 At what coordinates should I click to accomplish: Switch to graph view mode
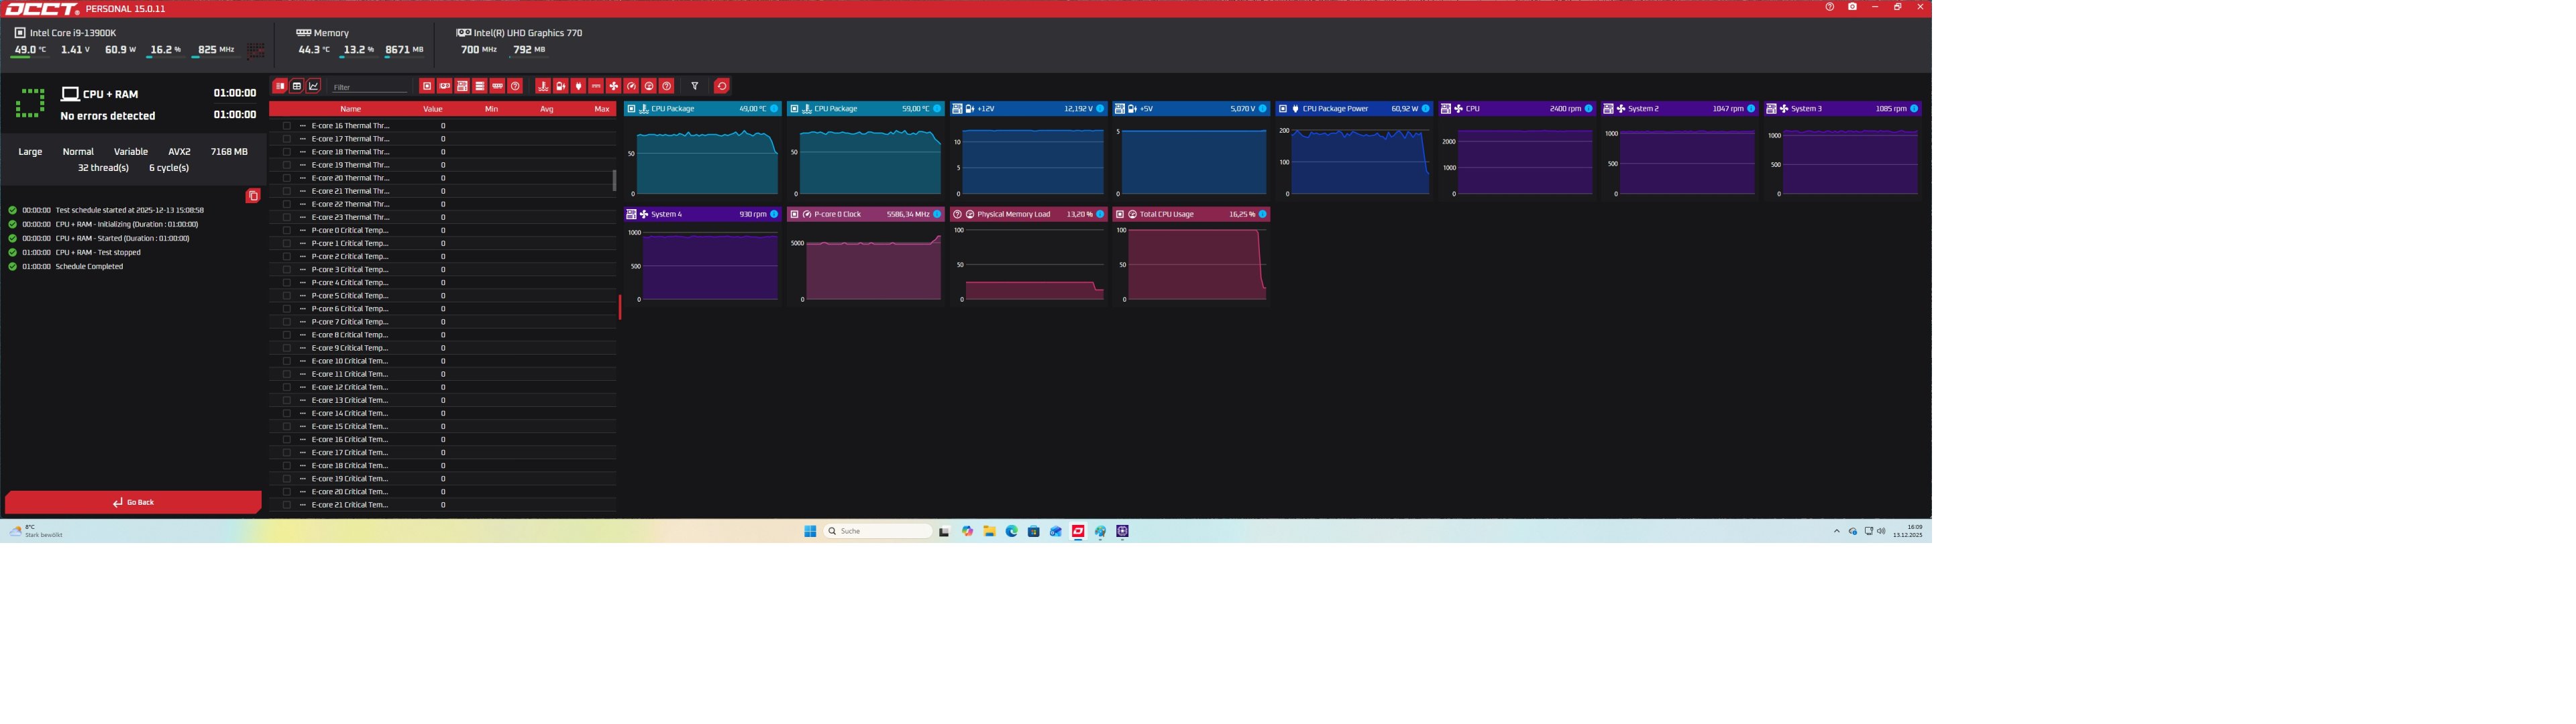pos(314,86)
